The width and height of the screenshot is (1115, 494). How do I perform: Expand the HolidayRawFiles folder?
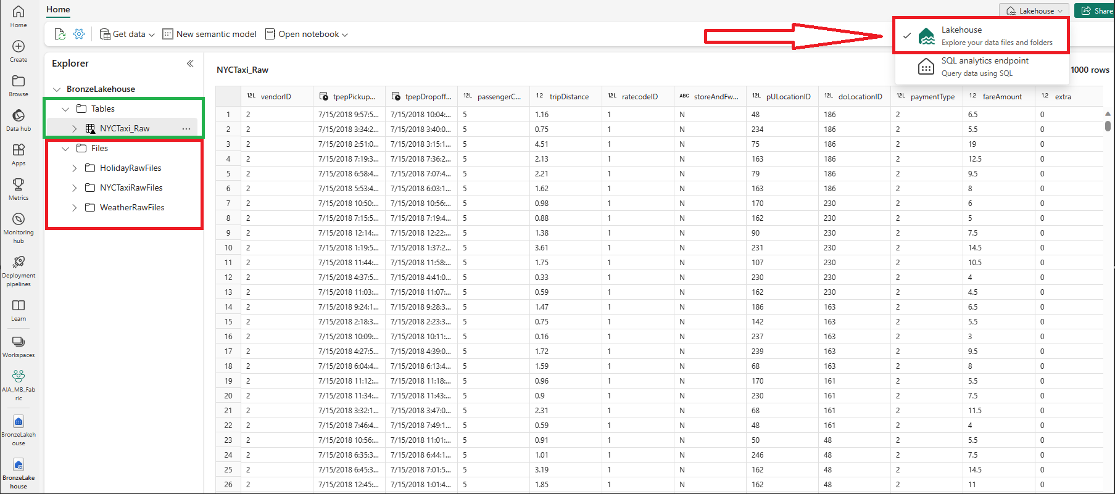pos(74,168)
